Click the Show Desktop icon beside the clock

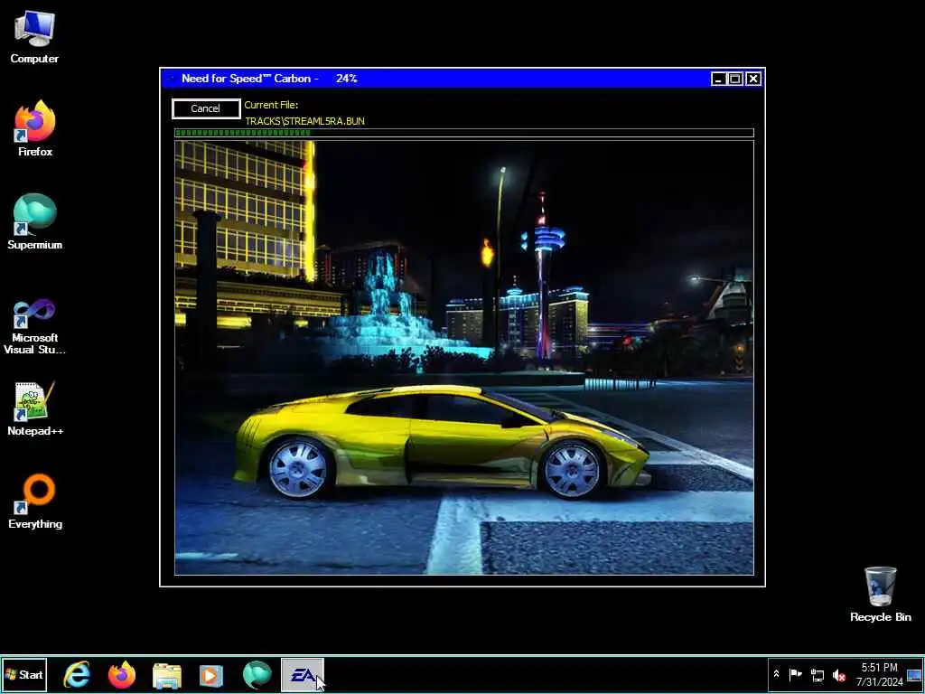[914, 674]
